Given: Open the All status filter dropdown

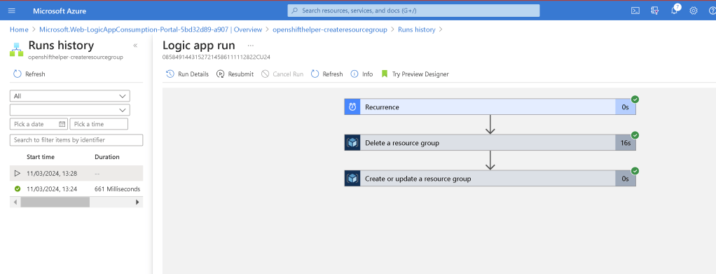Looking at the screenshot, I should [70, 96].
